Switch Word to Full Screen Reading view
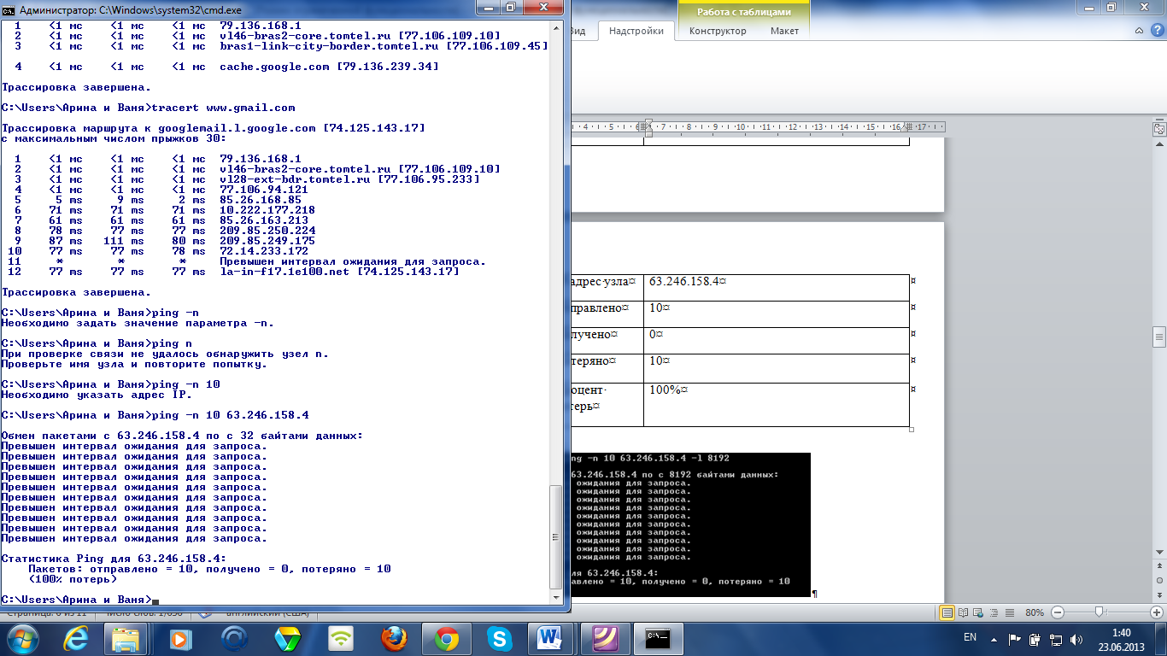The image size is (1167, 656). (x=962, y=612)
